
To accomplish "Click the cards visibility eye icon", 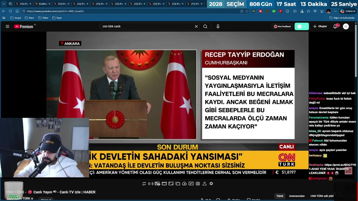I will pos(157,184).
